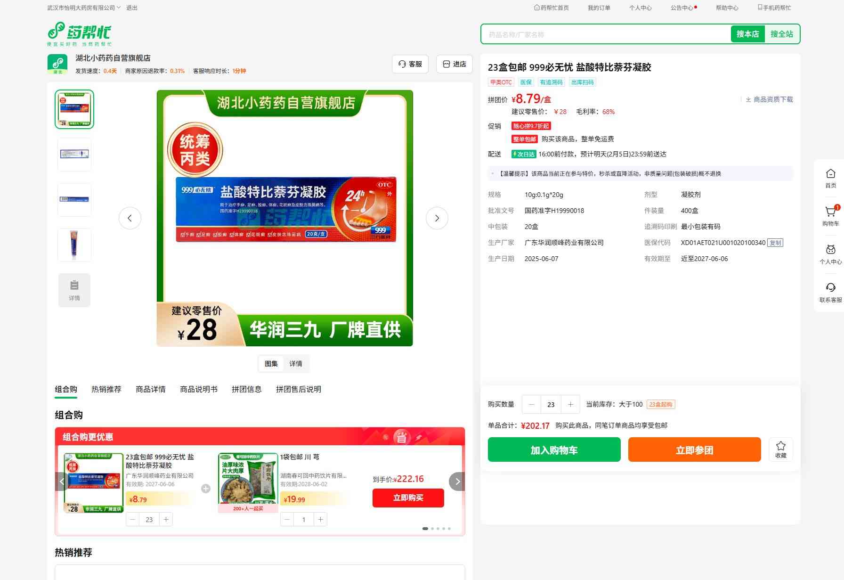This screenshot has height=580, width=844.
Task: Click the orange 立即参团 button
Action: 694,450
